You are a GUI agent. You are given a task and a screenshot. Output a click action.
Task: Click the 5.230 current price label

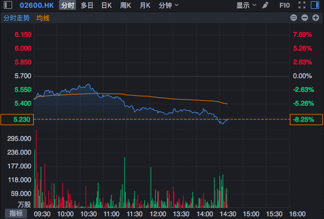pos(17,120)
